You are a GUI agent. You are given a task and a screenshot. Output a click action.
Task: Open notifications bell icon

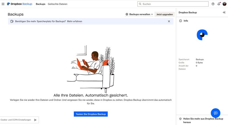point(219,4)
